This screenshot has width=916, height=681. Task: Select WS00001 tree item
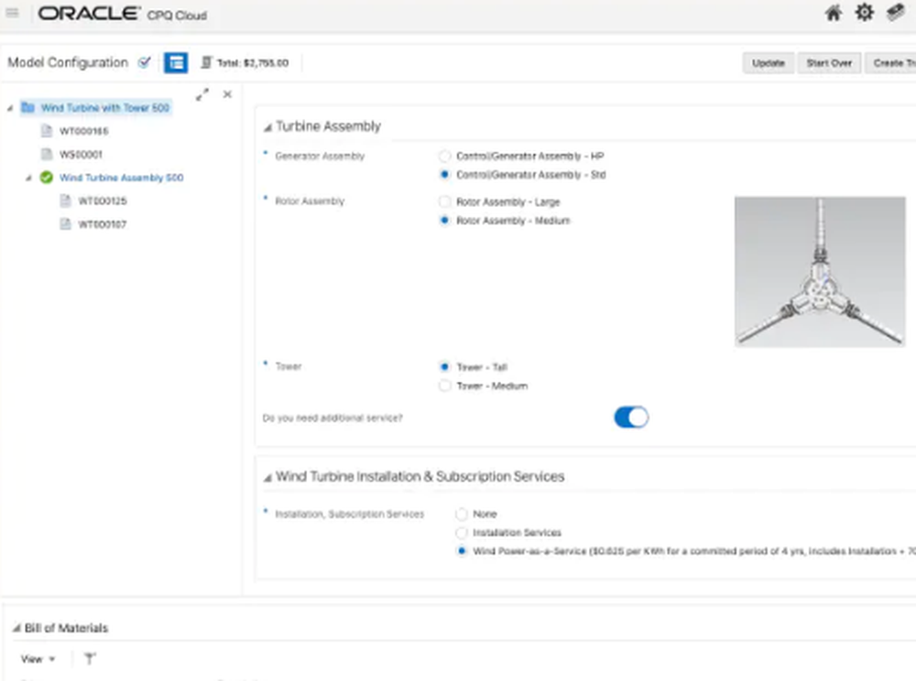[81, 154]
